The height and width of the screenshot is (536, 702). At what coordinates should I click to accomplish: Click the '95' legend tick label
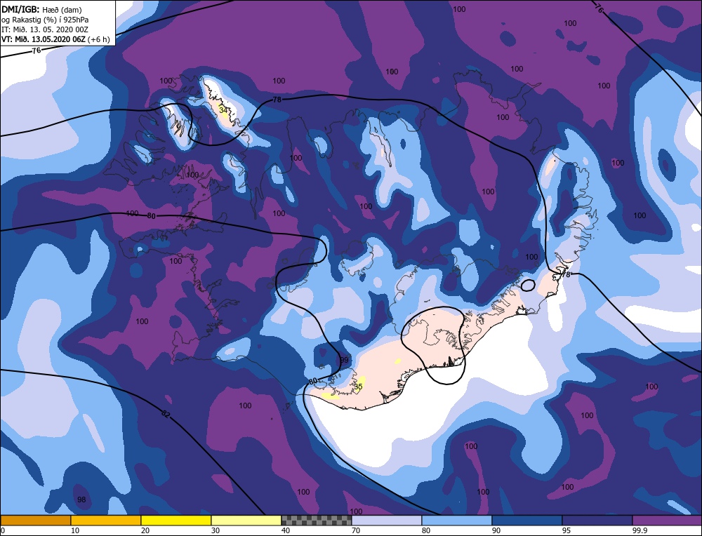point(567,530)
